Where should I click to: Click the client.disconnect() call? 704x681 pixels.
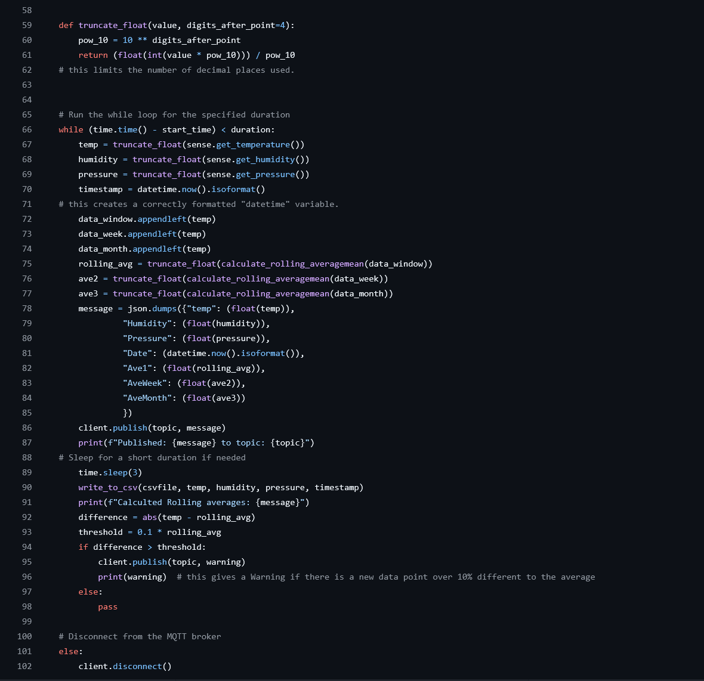[x=125, y=666]
